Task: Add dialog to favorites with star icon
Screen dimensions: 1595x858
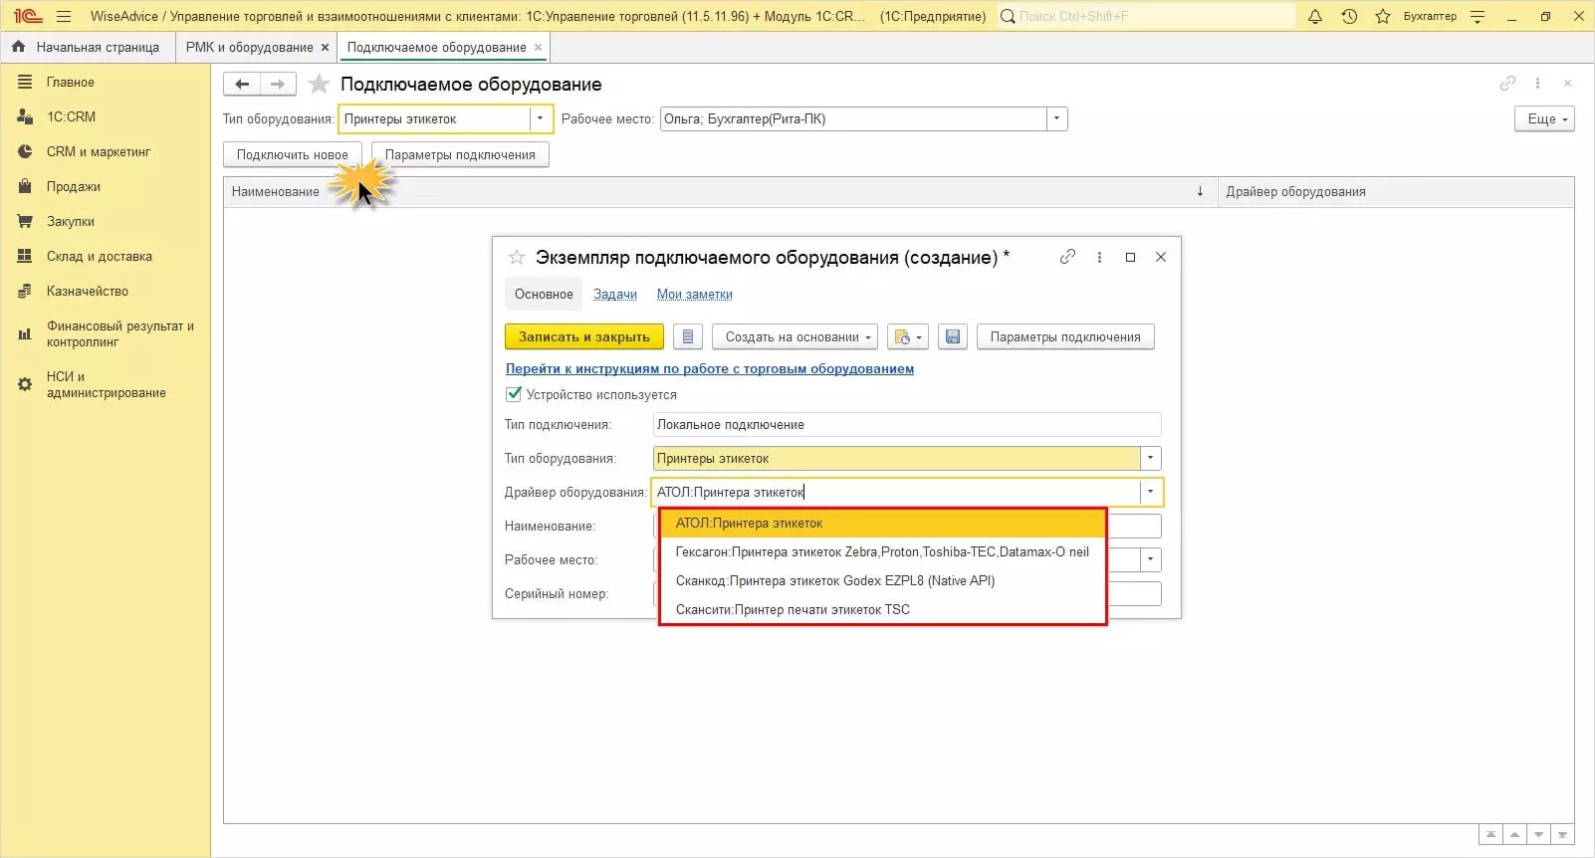Action: 517,258
